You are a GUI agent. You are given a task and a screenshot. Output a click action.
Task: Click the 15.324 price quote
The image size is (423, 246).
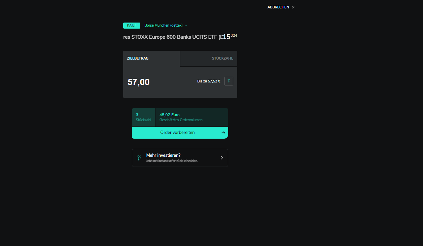coord(230,36)
